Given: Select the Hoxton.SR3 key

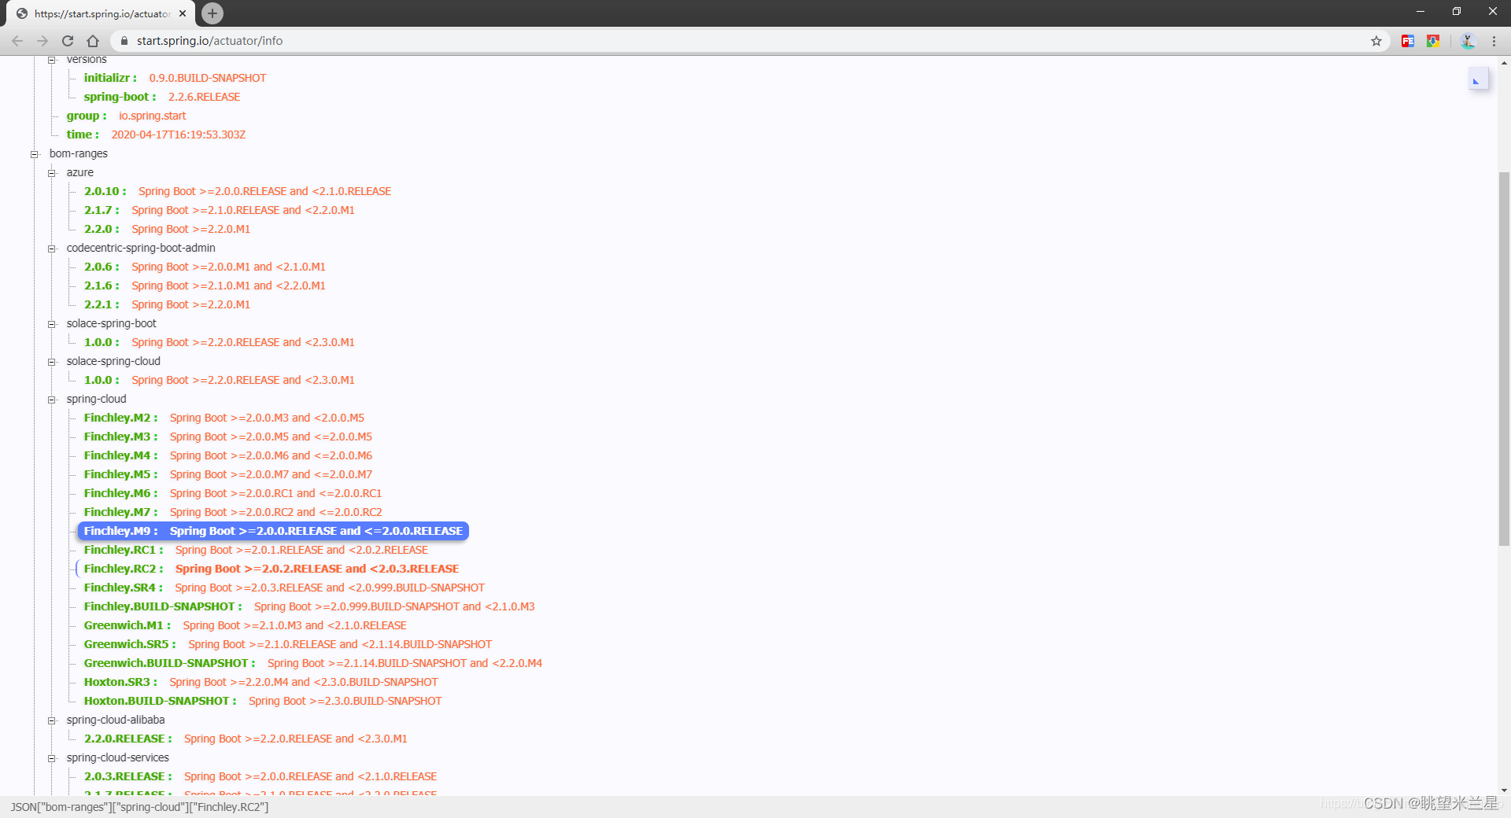Looking at the screenshot, I should [117, 682].
